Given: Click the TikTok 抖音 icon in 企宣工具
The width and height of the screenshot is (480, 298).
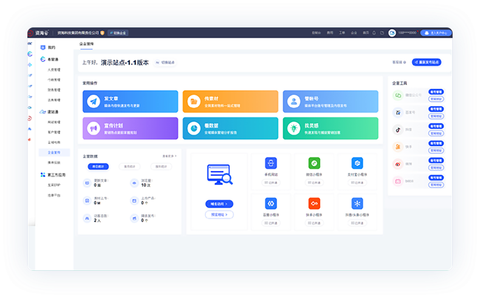Looking at the screenshot, I should click(x=398, y=130).
